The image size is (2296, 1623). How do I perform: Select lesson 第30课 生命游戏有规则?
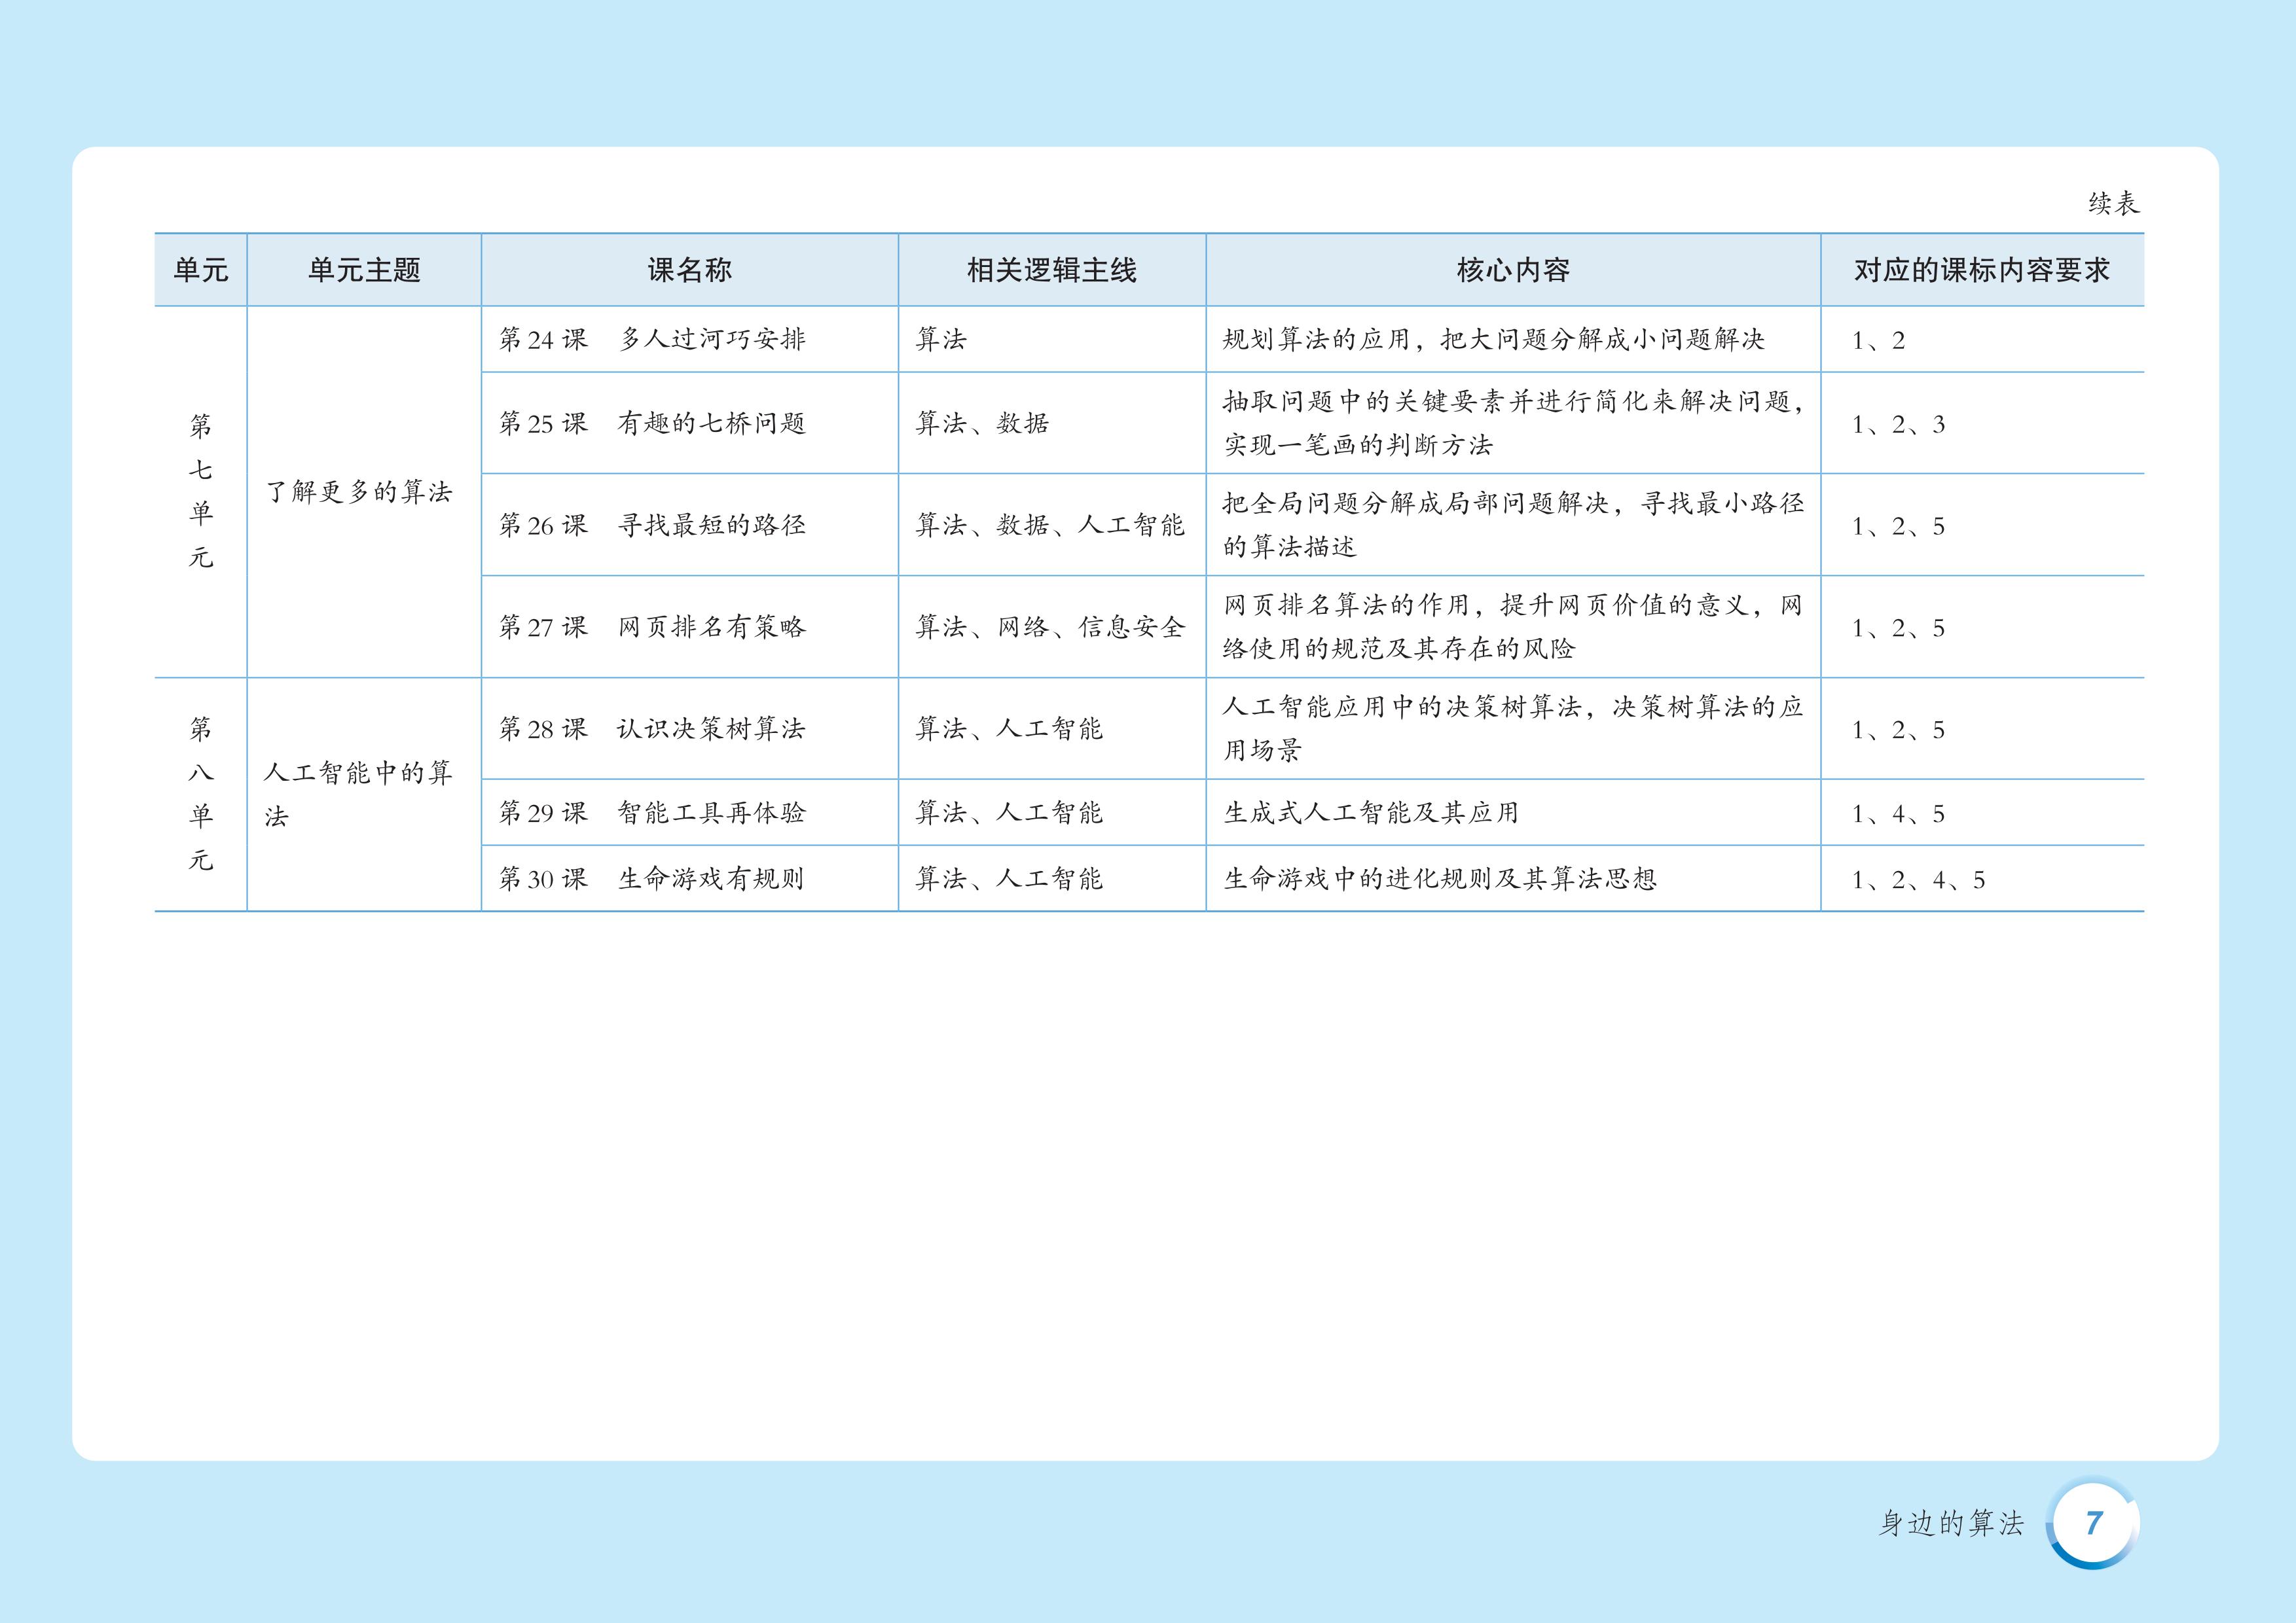point(652,880)
